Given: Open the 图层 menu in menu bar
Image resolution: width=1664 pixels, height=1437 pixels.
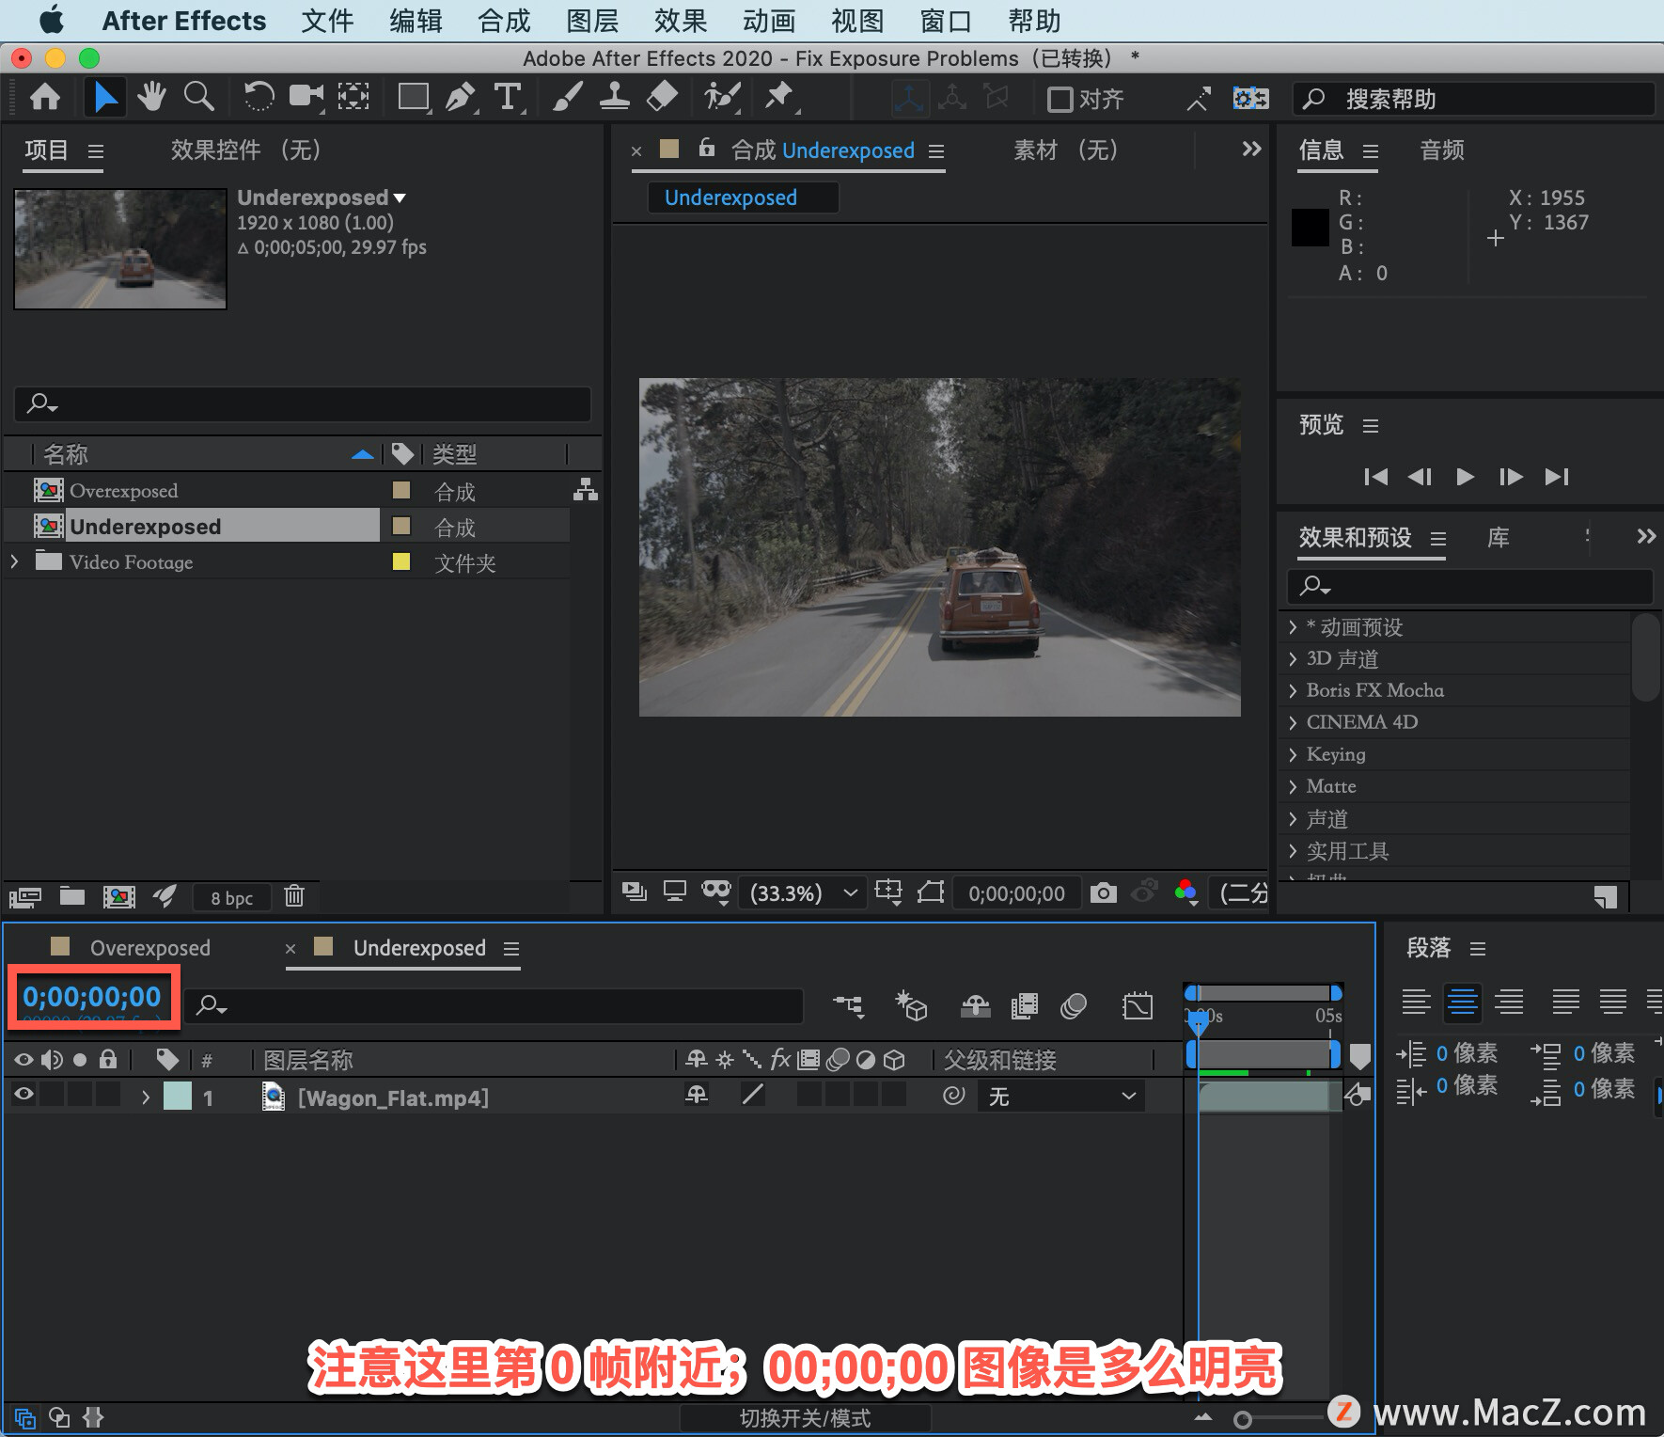Looking at the screenshot, I should click(x=592, y=21).
